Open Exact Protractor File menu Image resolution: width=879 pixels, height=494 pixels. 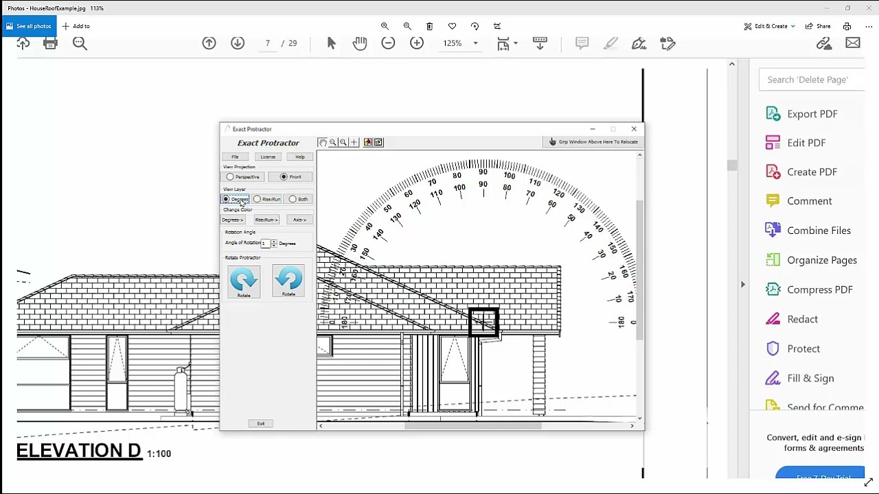pos(235,157)
